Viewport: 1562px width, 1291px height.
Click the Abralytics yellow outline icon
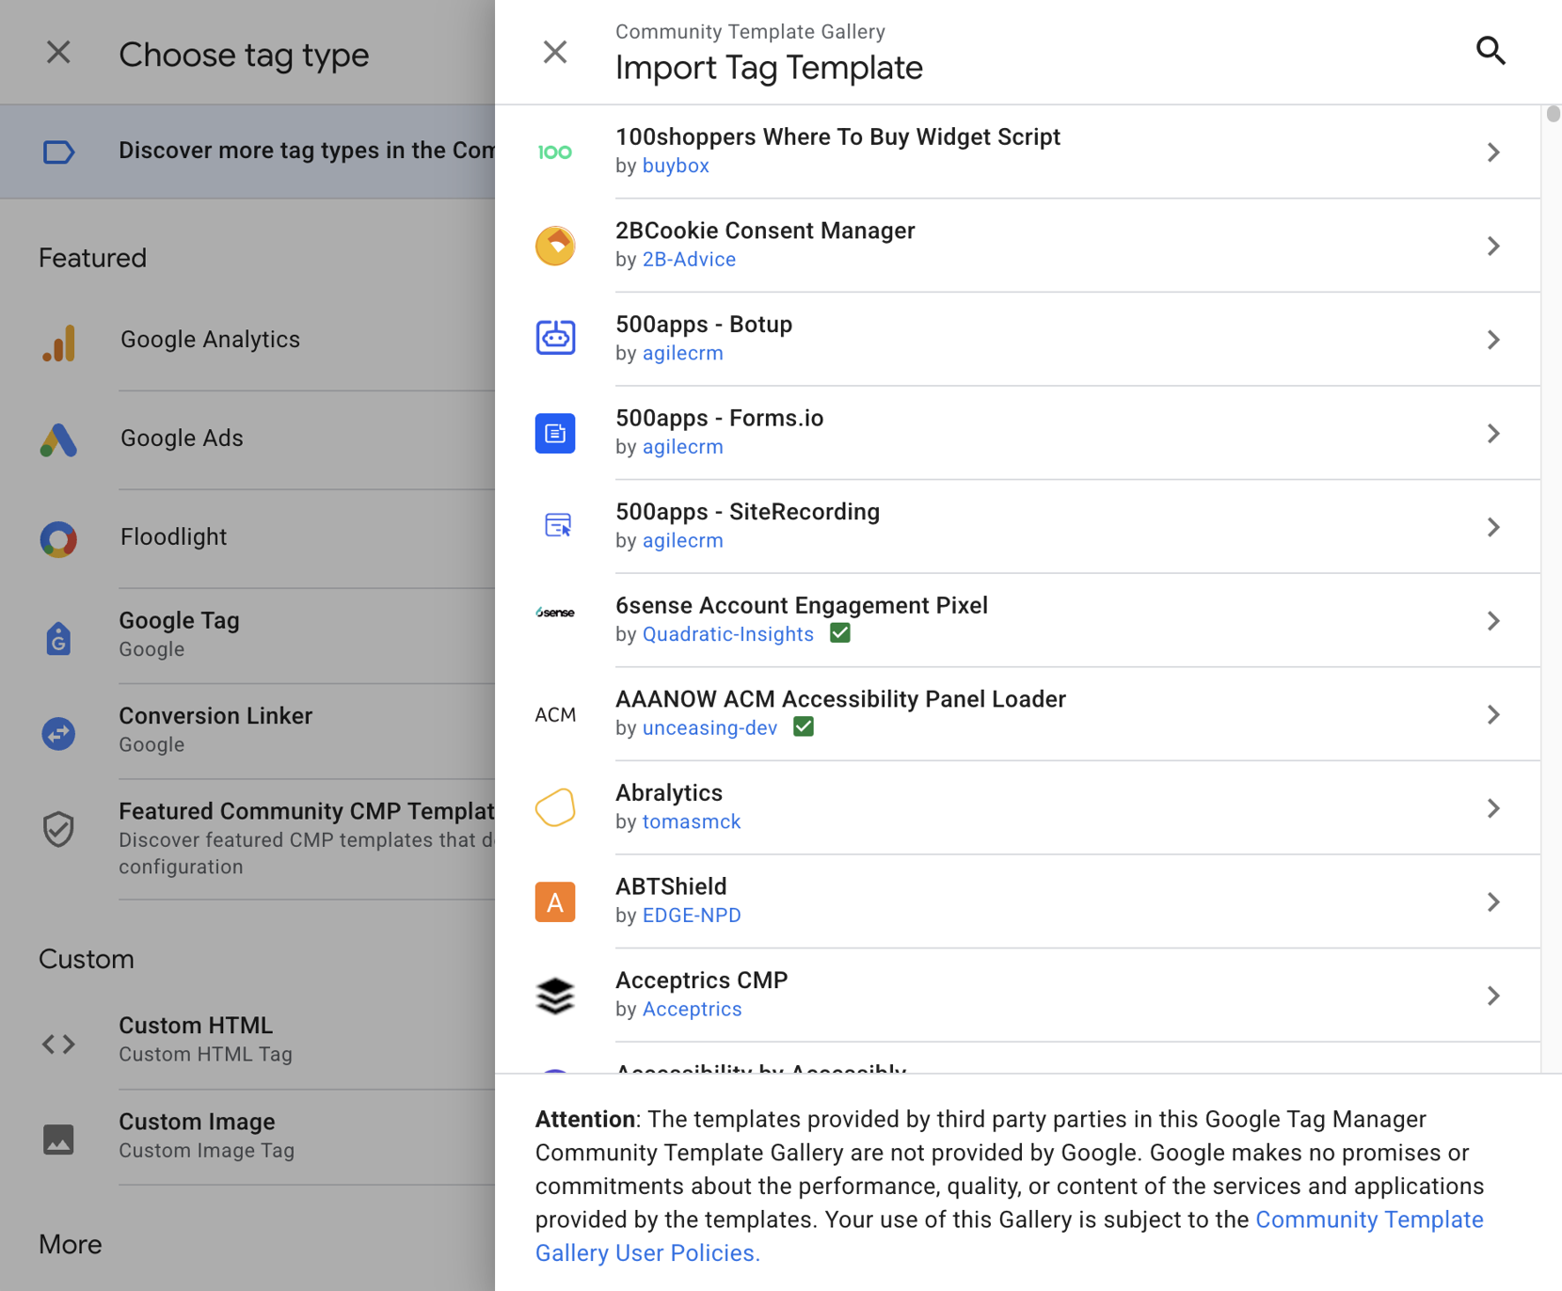[555, 807]
